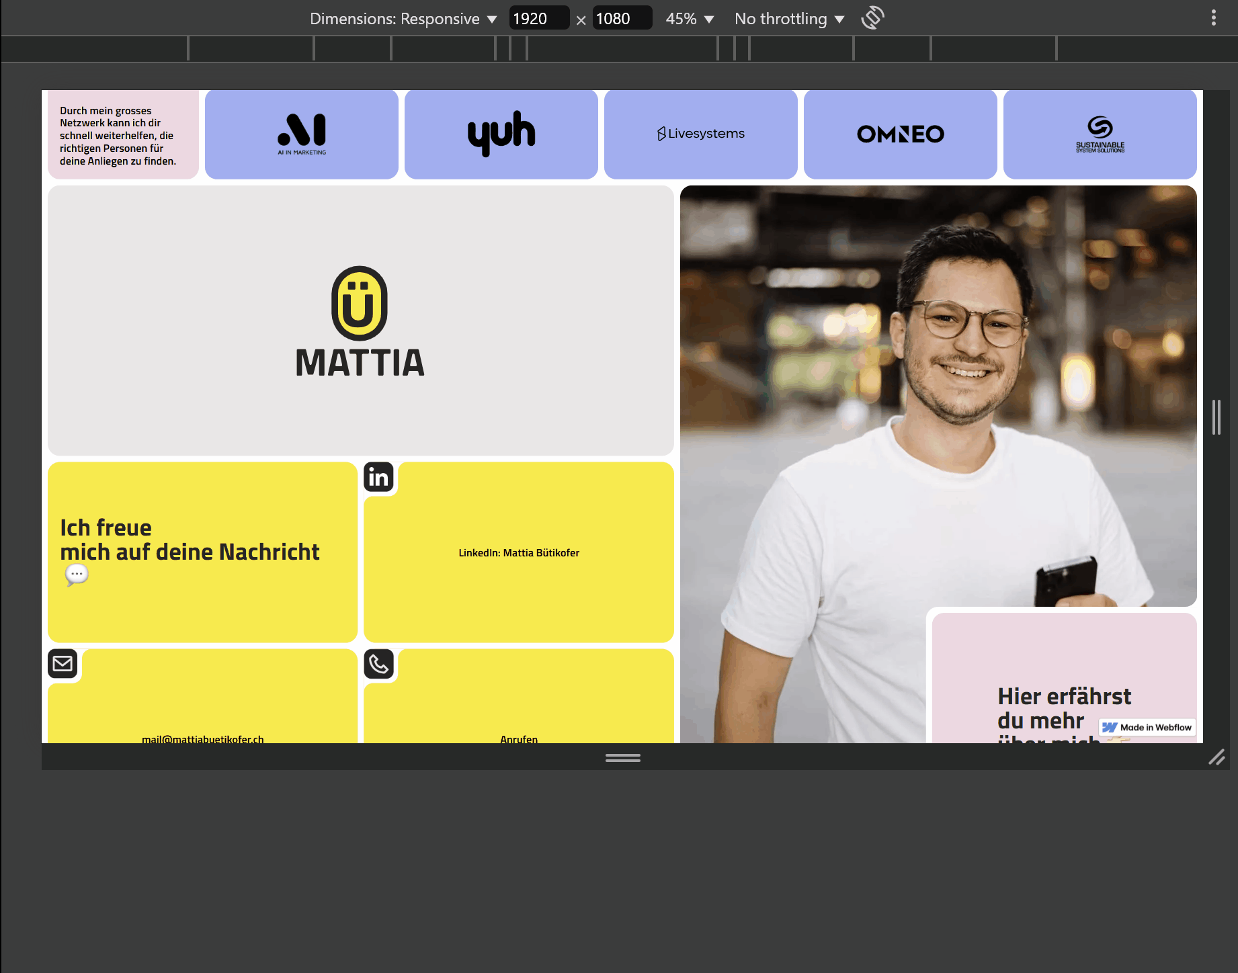Click the corner diagonal resize handle
The height and width of the screenshot is (973, 1238).
pyautogui.click(x=1216, y=757)
